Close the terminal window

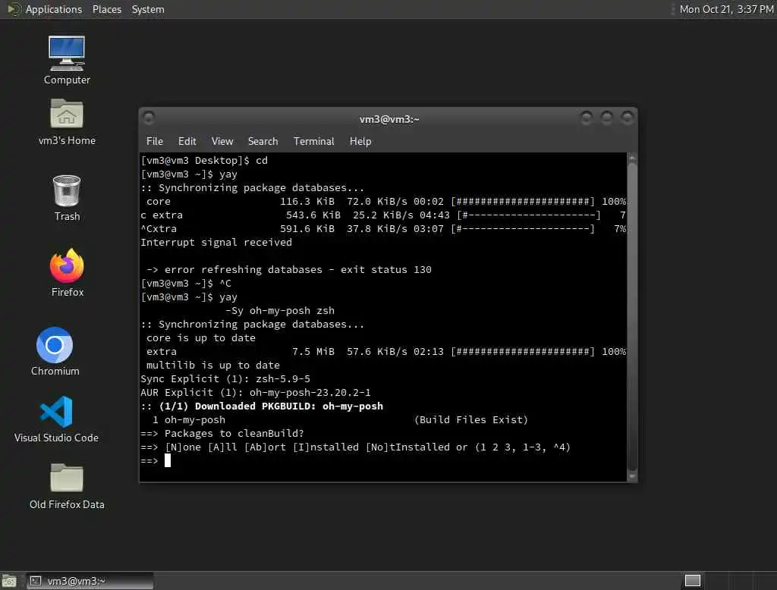click(628, 118)
